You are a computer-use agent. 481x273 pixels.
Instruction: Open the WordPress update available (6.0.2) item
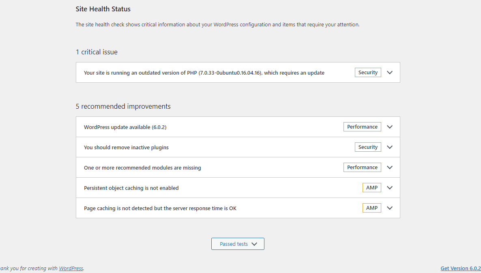[125, 127]
